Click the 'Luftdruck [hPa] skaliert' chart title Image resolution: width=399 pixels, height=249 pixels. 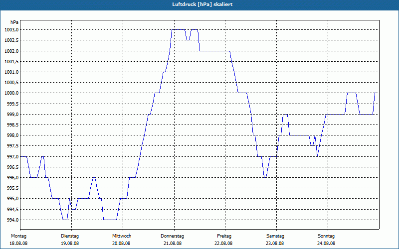pyautogui.click(x=202, y=4)
